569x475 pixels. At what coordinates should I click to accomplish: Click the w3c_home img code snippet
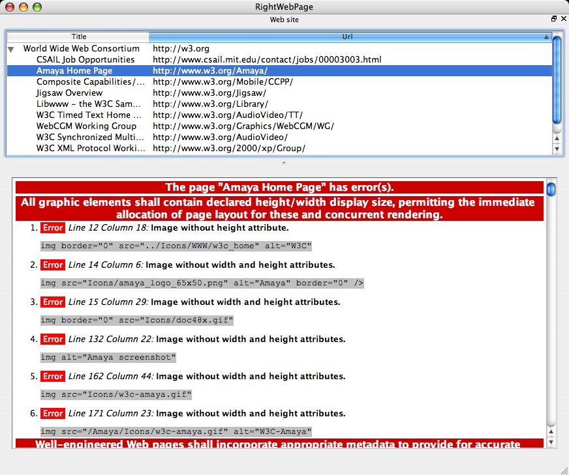[x=176, y=246]
